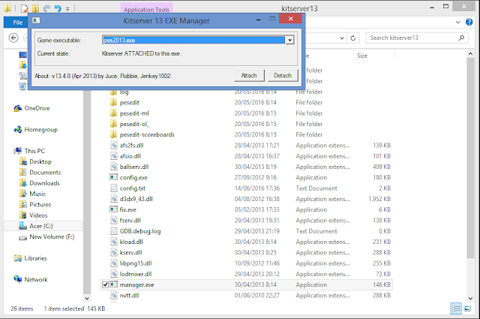Click file list scroll down arrow
480x319 pixels.
coord(470,298)
